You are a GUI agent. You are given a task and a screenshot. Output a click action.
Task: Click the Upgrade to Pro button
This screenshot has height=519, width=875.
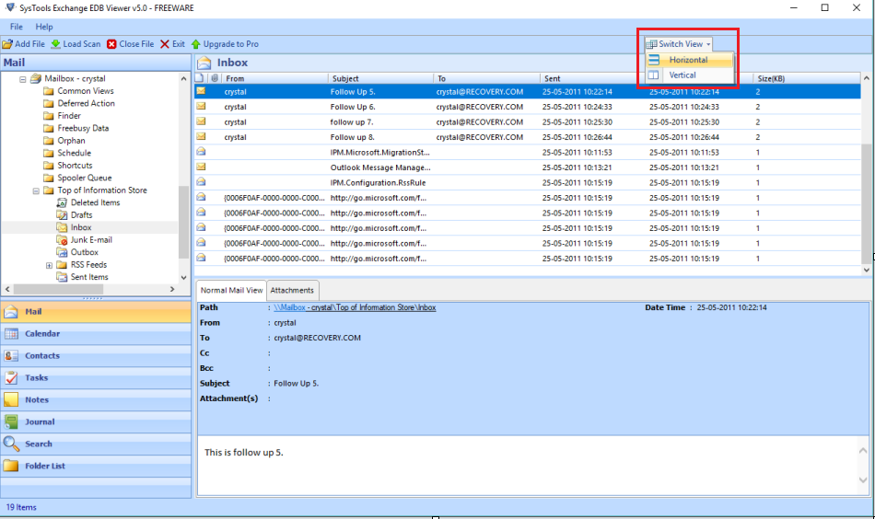[x=225, y=44]
